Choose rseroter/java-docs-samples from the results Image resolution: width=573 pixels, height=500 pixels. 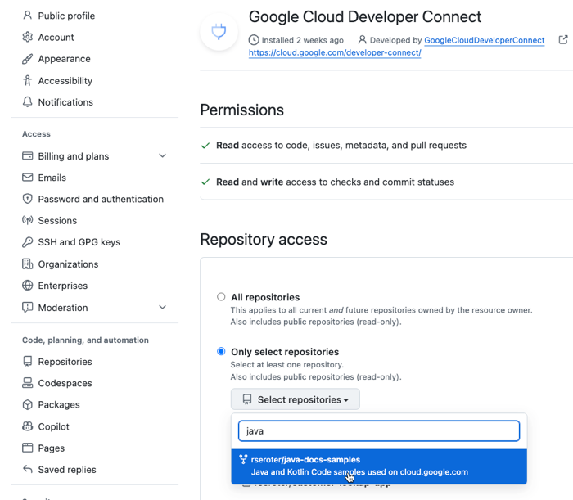(x=379, y=466)
